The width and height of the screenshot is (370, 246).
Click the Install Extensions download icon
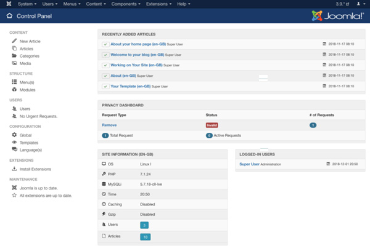click(14, 169)
